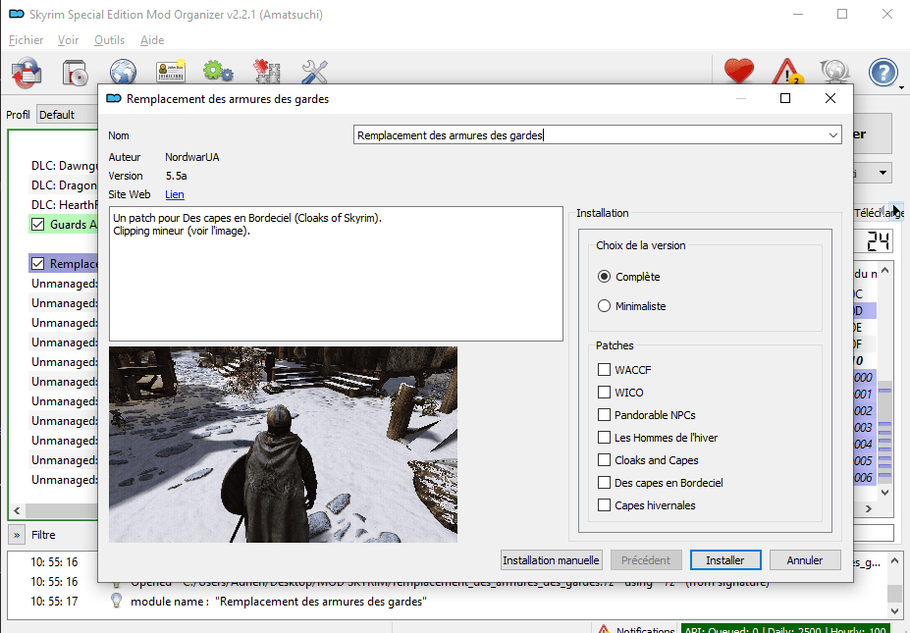Open the Voir menu
This screenshot has width=910, height=633.
pos(68,40)
